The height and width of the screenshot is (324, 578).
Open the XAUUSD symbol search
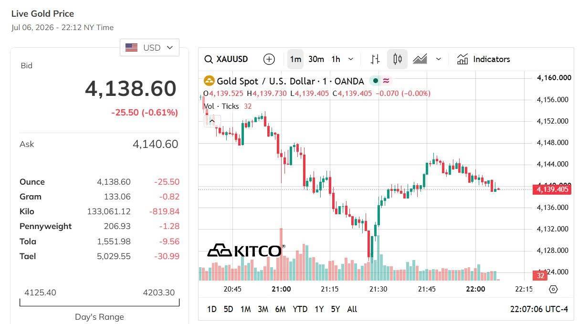point(226,59)
